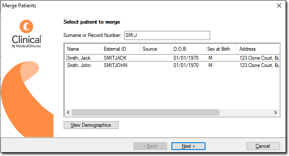
Task: Click the left scroll arrow of patient list
Action: tap(68, 112)
